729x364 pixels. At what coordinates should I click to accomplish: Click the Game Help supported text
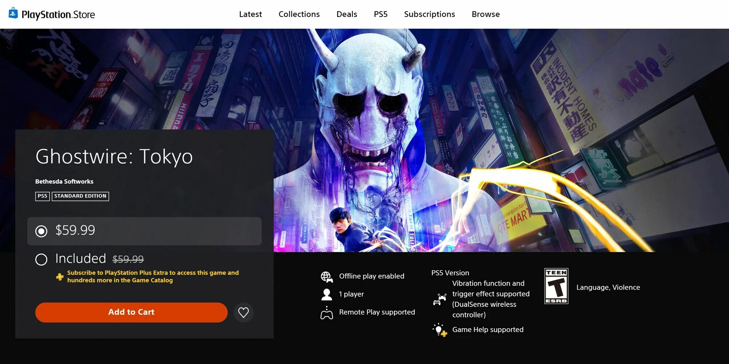pos(488,329)
